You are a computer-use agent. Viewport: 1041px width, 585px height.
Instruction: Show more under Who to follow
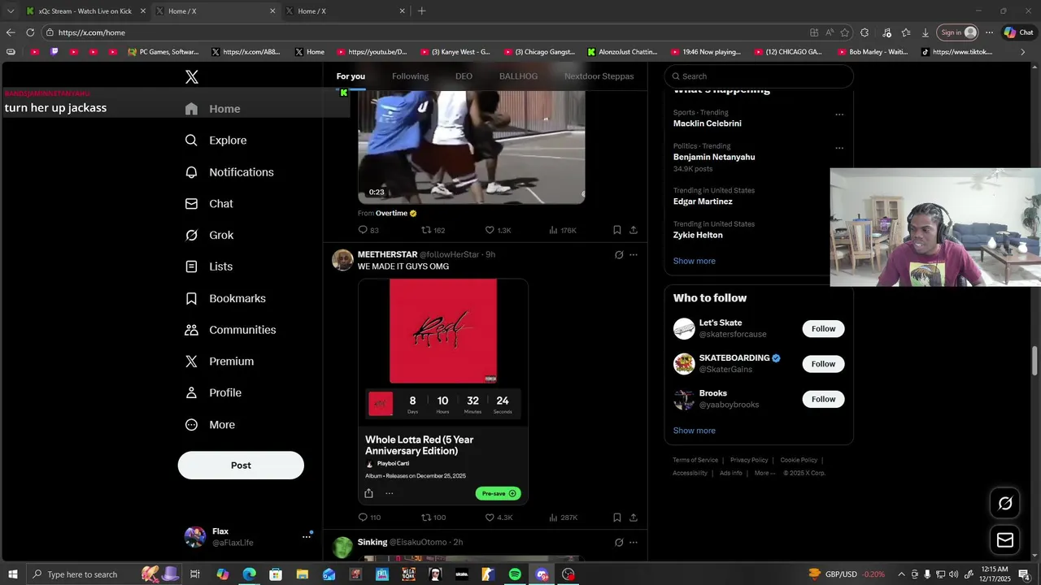(695, 431)
